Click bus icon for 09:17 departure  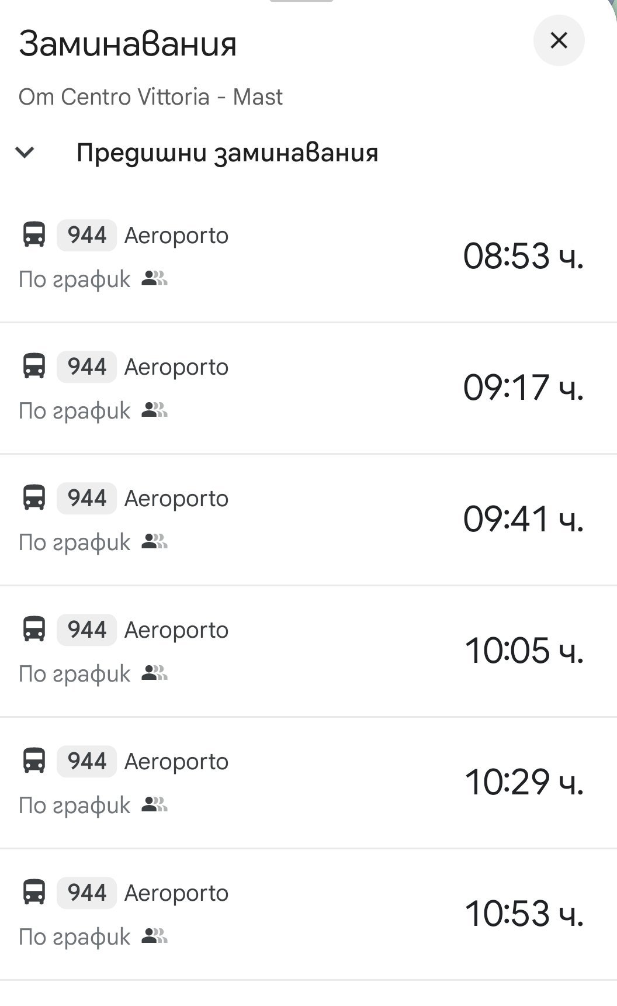(34, 367)
